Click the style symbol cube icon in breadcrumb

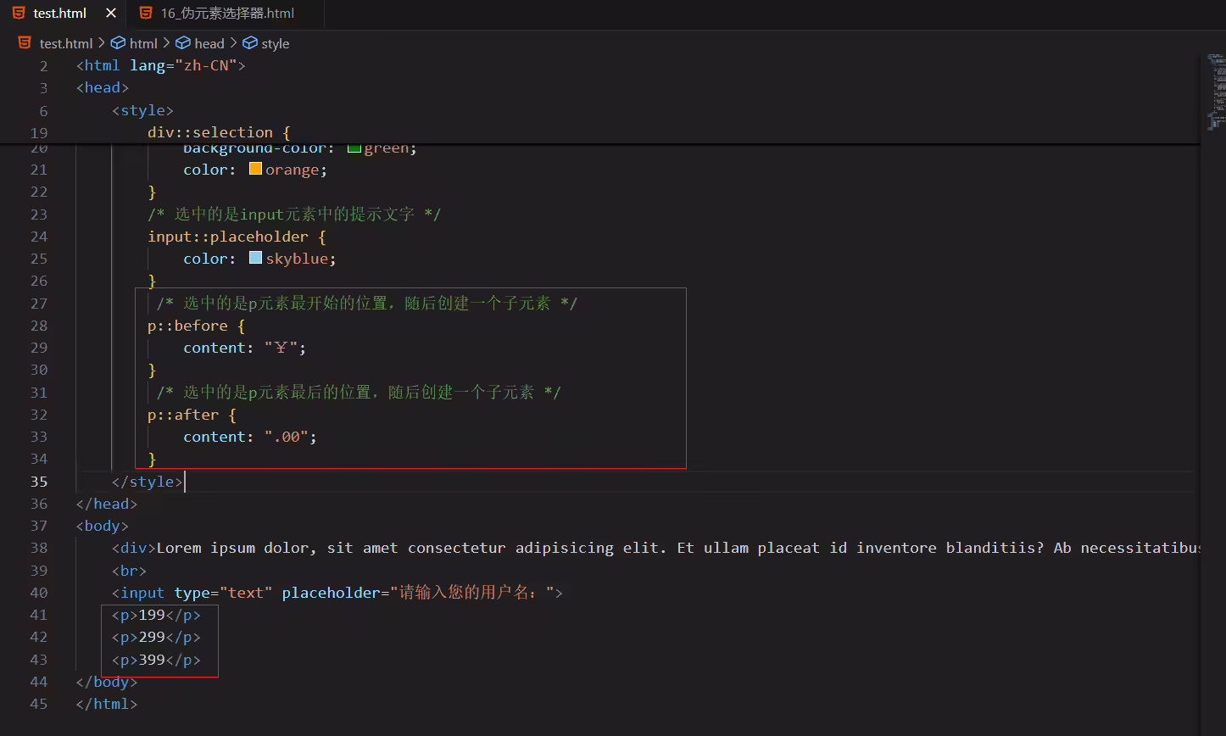click(250, 43)
